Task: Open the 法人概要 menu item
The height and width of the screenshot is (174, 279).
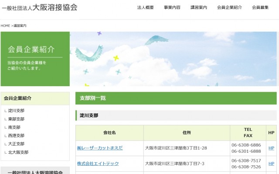Action: tap(145, 7)
